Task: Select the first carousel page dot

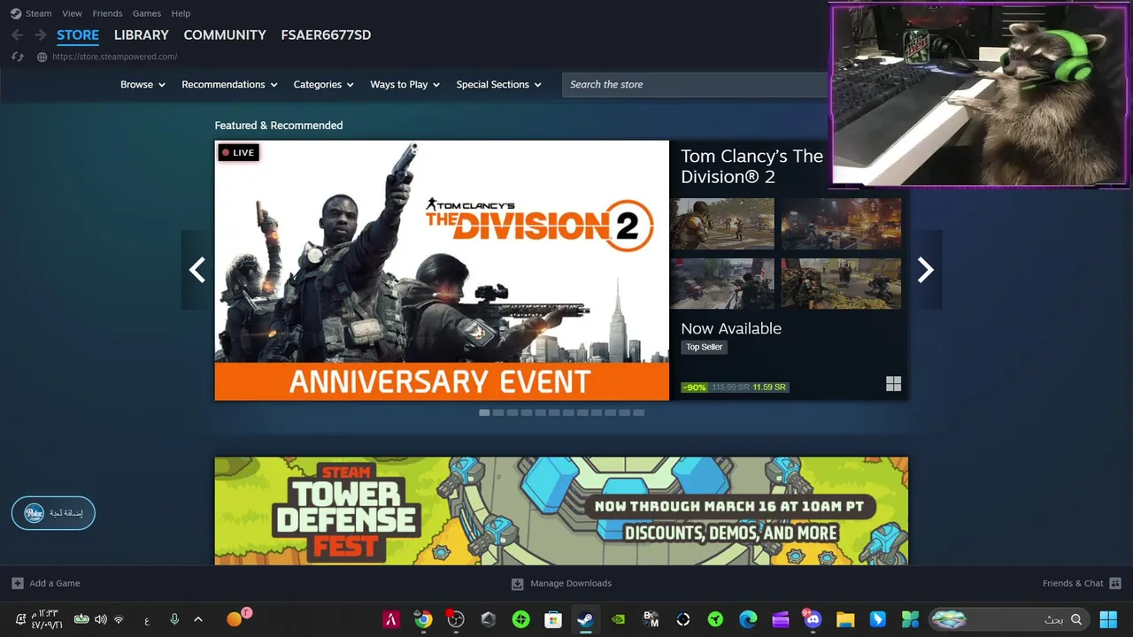Action: (x=484, y=412)
